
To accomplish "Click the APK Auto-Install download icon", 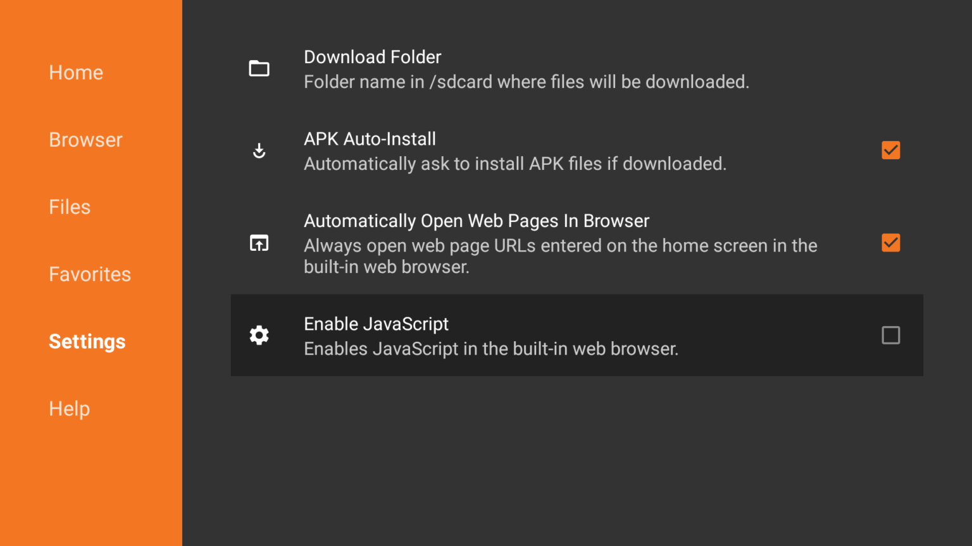I will 259,150.
